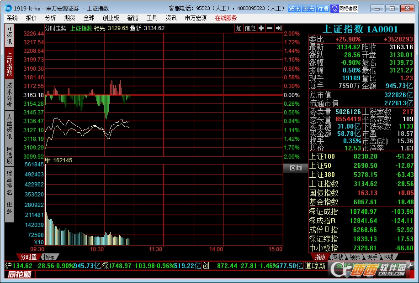The width and height of the screenshot is (419, 283).
Task: Click the 上证380 index row
Action: tap(361, 175)
